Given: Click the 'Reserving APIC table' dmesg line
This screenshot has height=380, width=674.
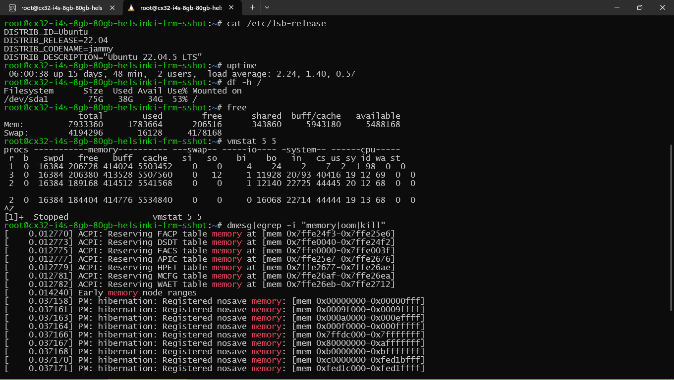Looking at the screenshot, I should 200,259.
